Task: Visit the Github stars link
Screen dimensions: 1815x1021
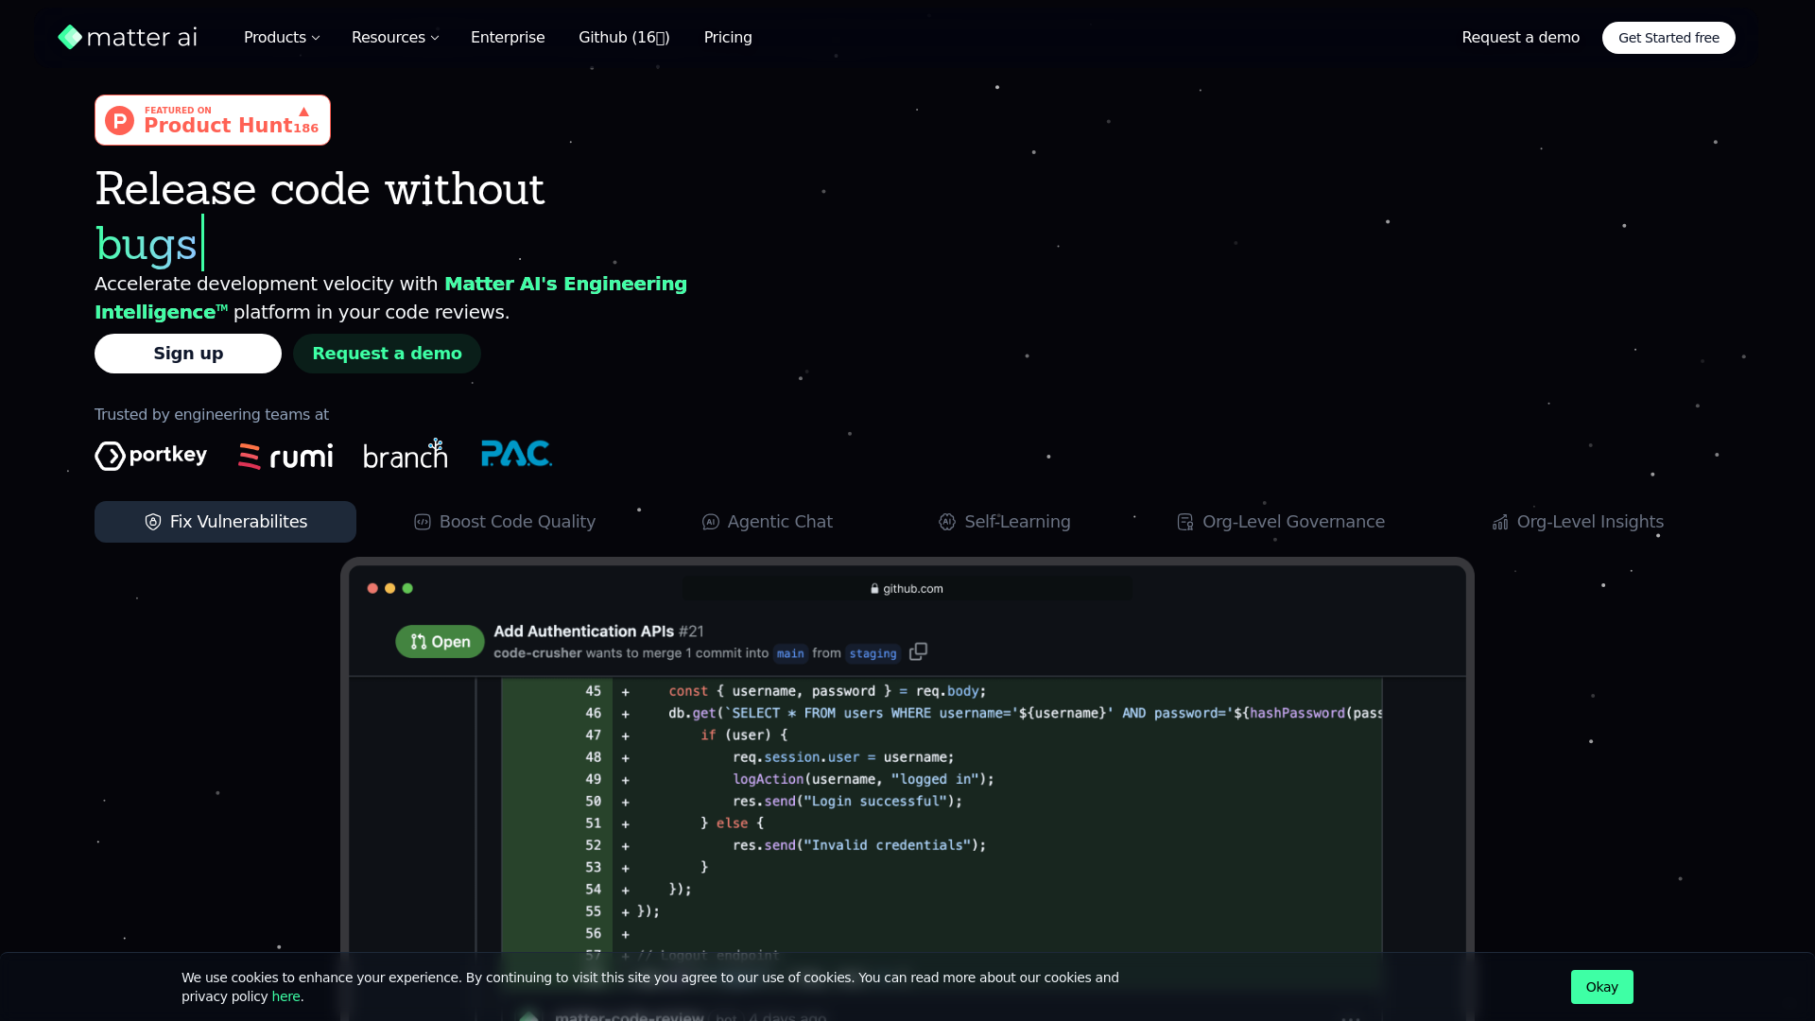Action: [624, 38]
